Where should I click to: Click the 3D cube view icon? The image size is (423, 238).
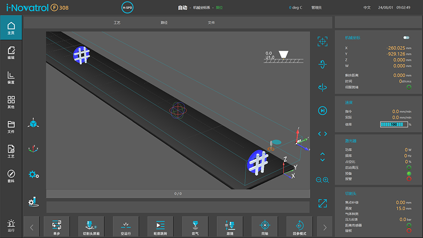coord(33,123)
